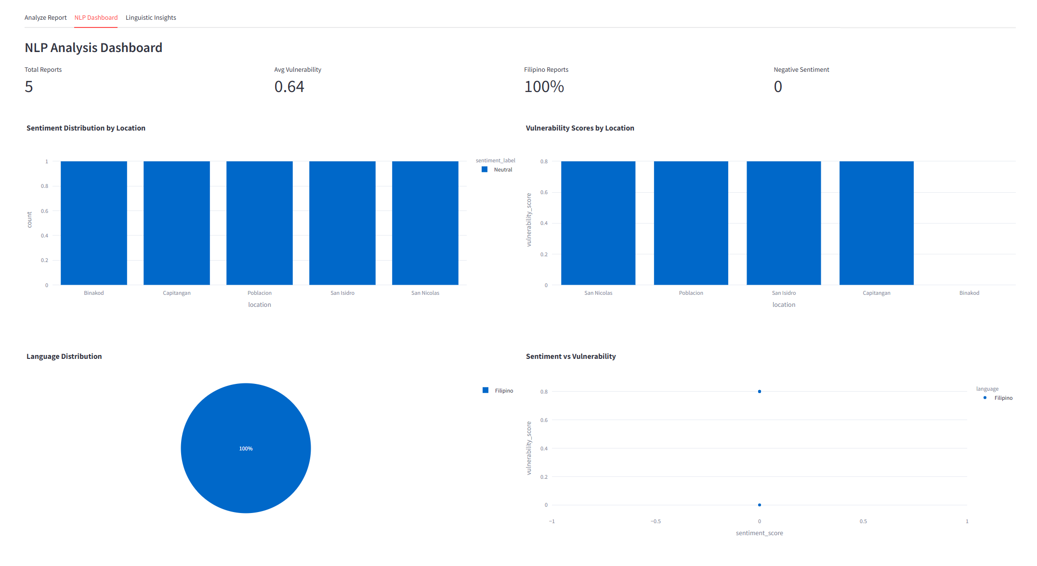
Task: Select the San Isidro bar in the sentiment chart
Action: point(342,223)
